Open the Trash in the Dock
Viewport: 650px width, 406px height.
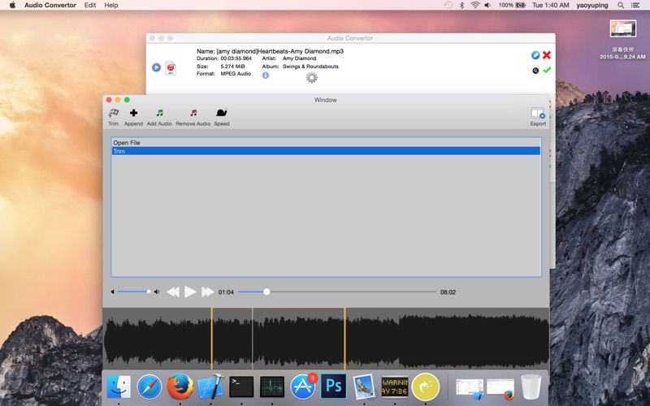click(531, 387)
